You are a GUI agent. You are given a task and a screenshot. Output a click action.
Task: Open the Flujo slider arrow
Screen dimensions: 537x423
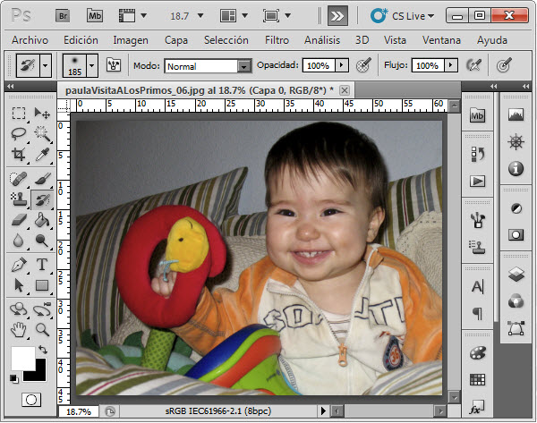pos(451,65)
